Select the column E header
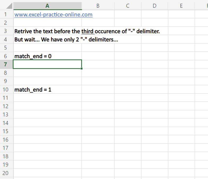This screenshot has height=179, width=208. (181, 6)
